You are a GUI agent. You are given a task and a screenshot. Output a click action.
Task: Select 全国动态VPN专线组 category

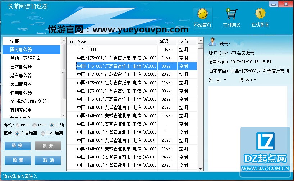click(x=32, y=101)
